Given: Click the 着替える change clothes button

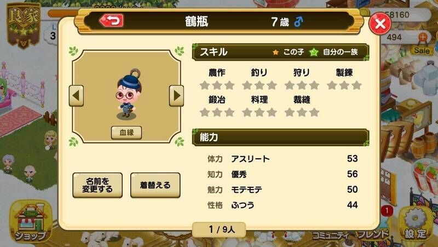Looking at the screenshot, I should 155,185.
